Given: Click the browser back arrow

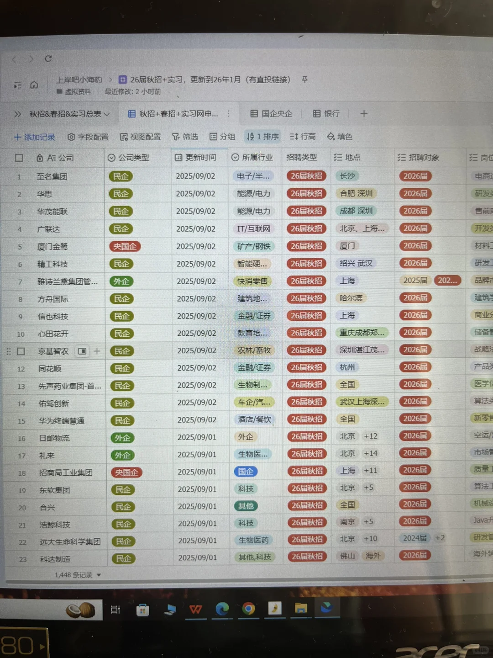Looking at the screenshot, I should tap(14, 59).
